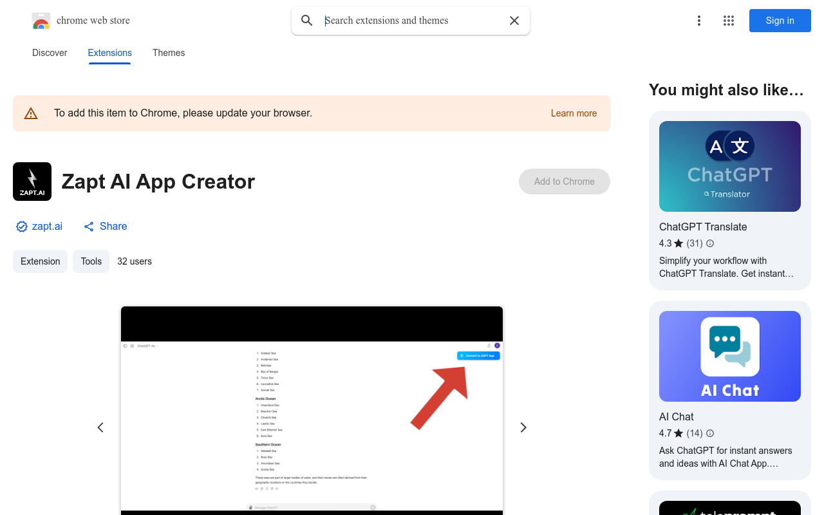Click the AI Chat 4.7 rating text

671,433
